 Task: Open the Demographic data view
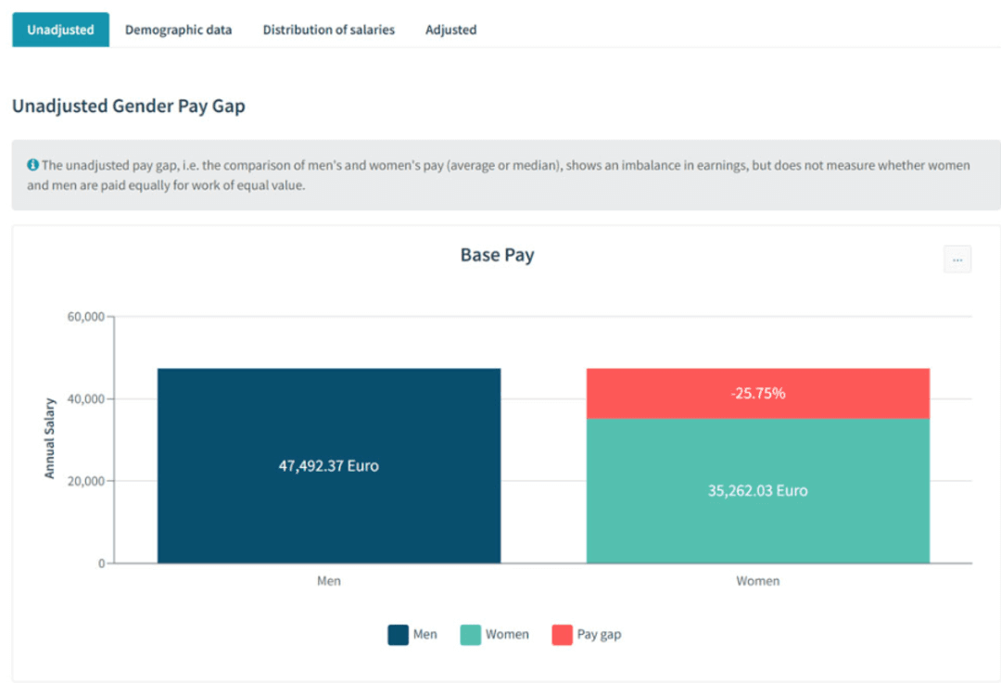[x=179, y=29]
